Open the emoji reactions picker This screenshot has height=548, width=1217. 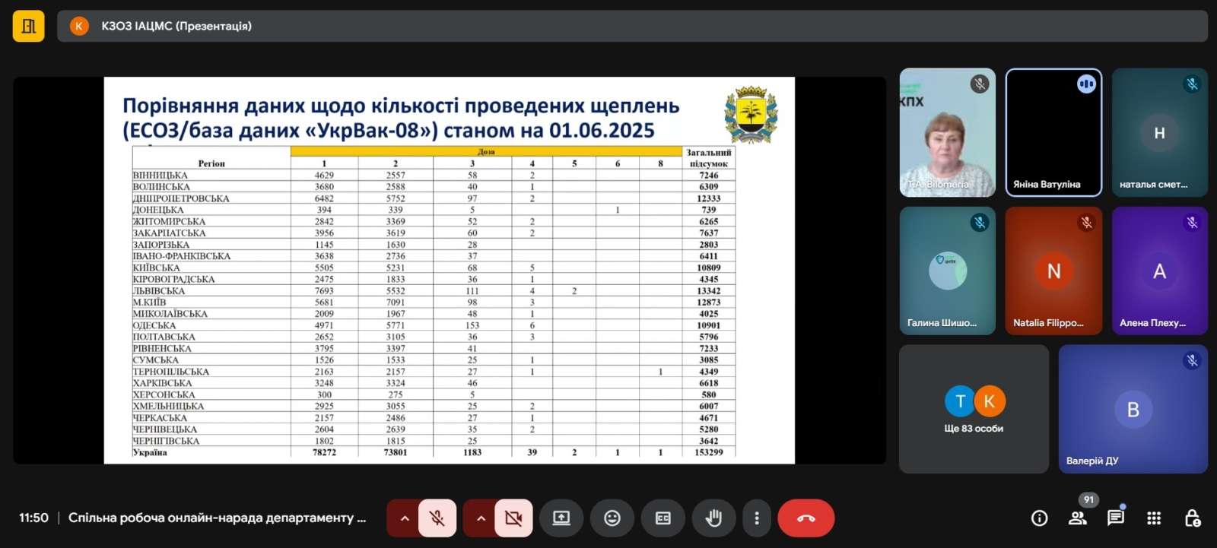[x=612, y=518]
